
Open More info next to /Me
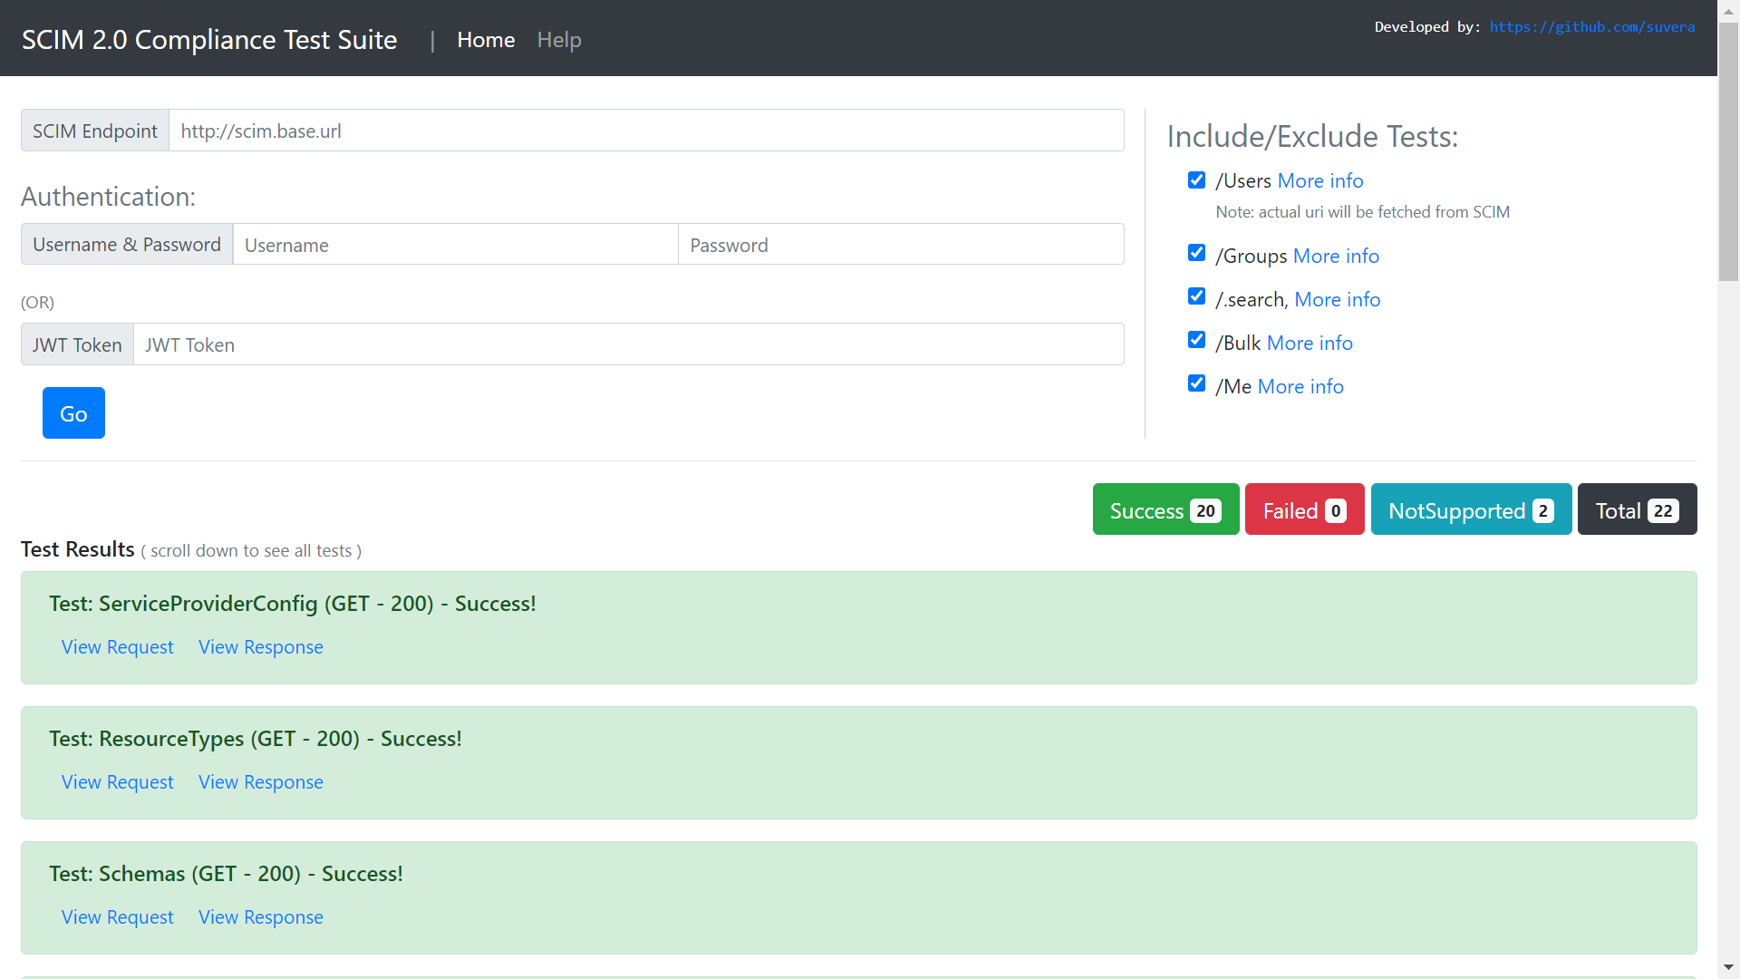pyautogui.click(x=1300, y=386)
